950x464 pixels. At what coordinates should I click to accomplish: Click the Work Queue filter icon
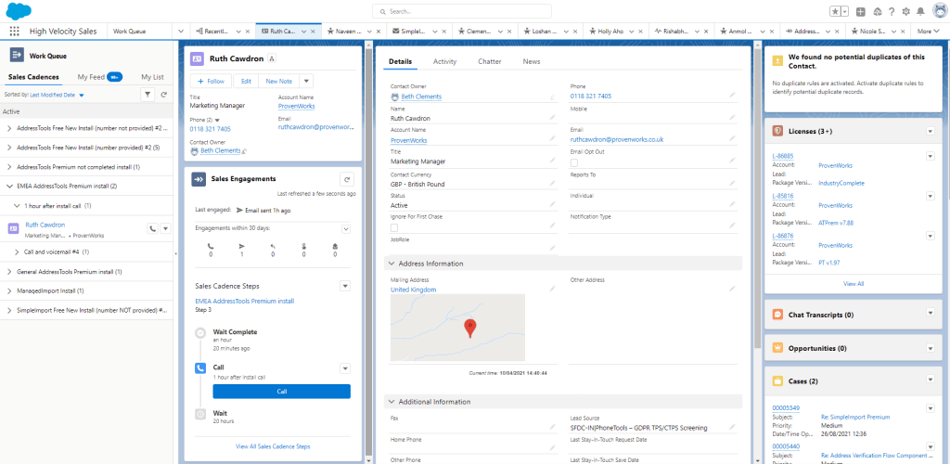click(x=148, y=95)
